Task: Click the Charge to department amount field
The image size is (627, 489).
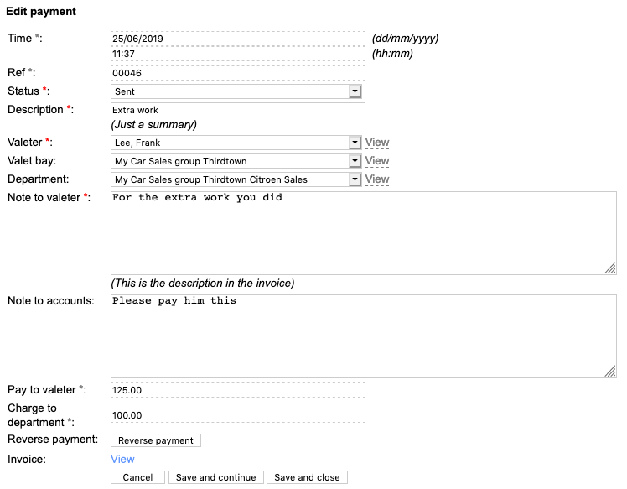Action: [237, 415]
